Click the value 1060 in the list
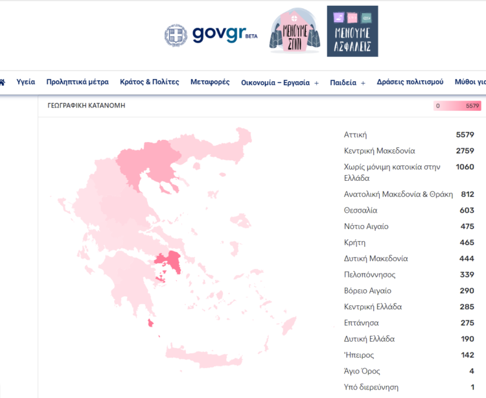The height and width of the screenshot is (398, 486). click(465, 167)
